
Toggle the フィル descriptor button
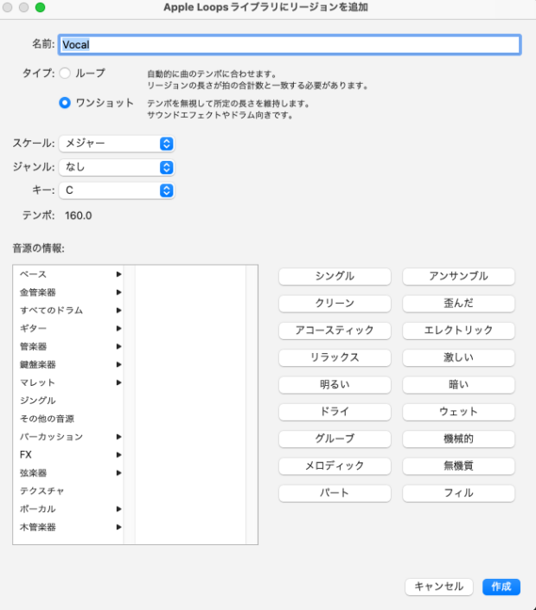point(459,493)
